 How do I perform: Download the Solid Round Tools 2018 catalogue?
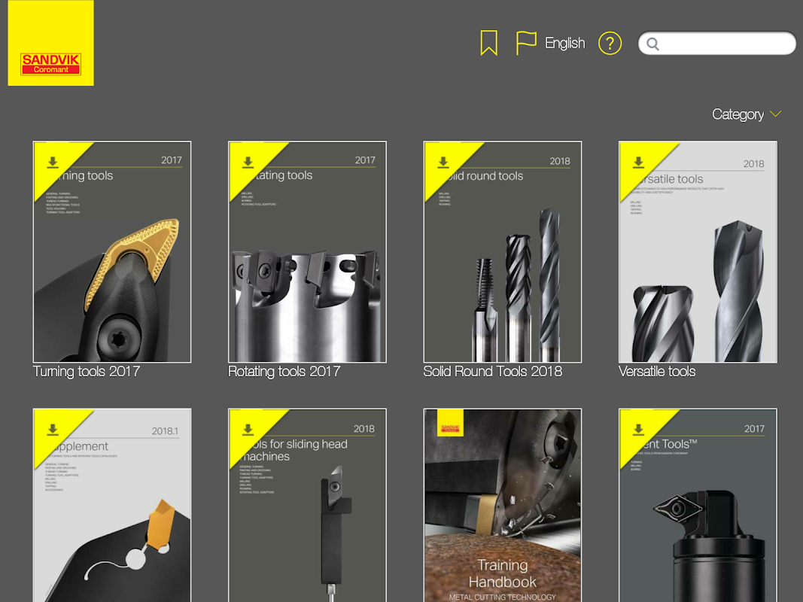pyautogui.click(x=443, y=163)
